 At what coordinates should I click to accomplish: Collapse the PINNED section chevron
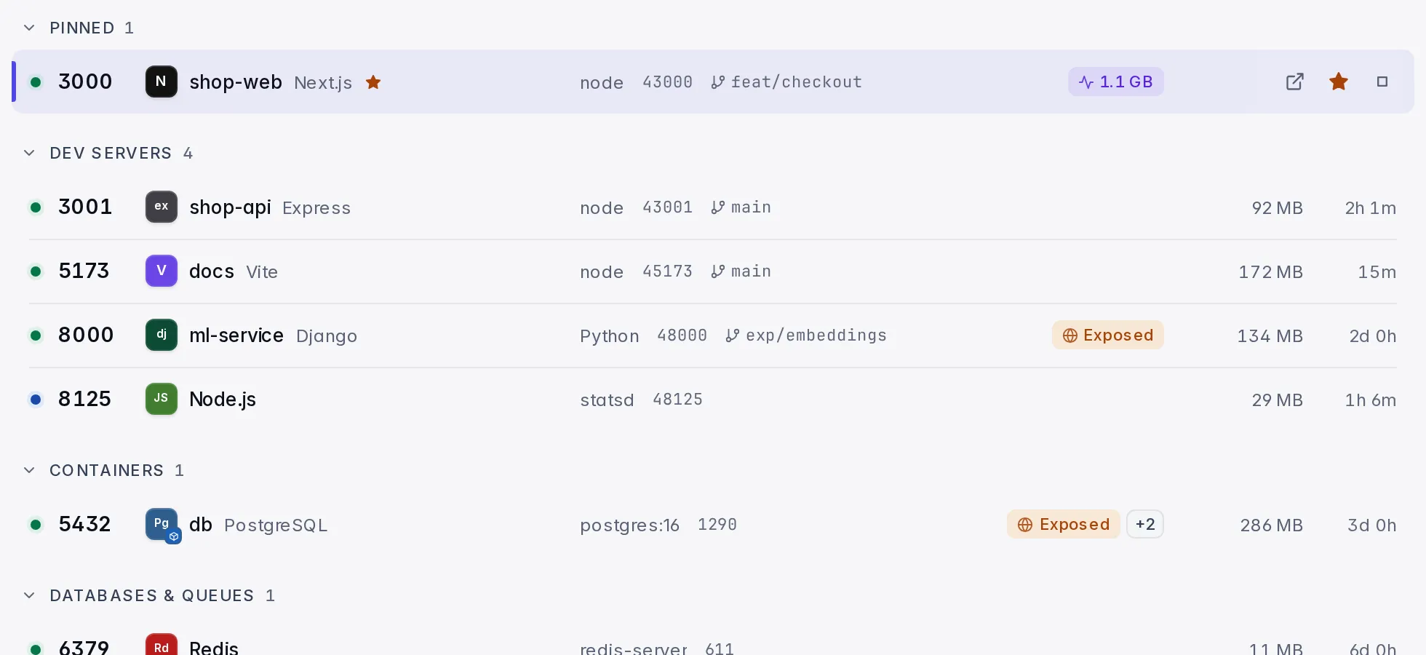click(29, 28)
